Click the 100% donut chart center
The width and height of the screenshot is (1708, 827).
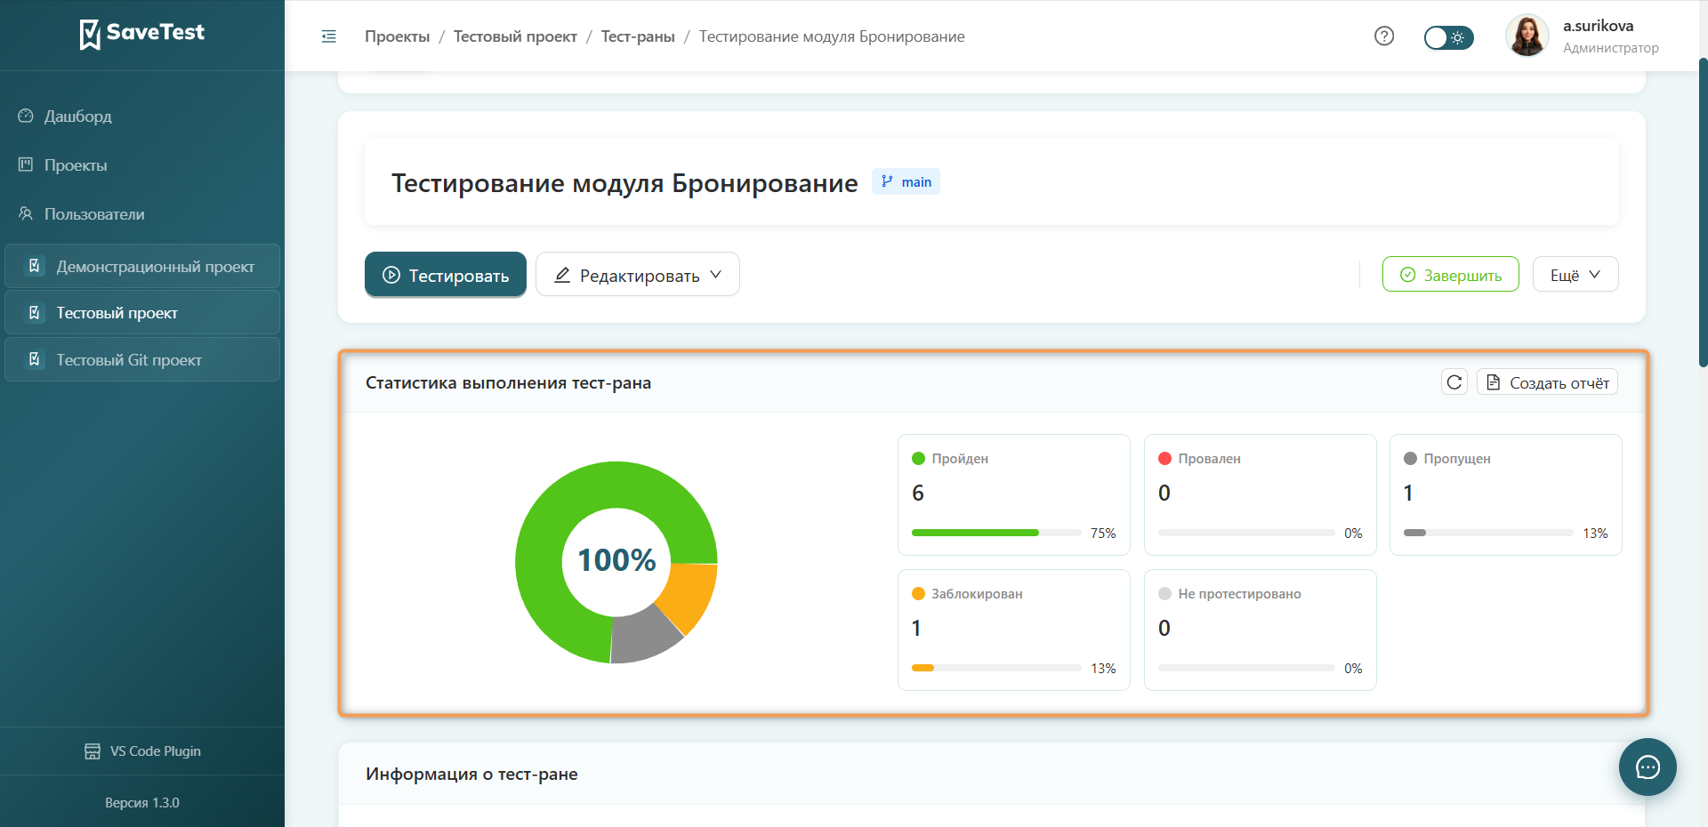coord(616,560)
